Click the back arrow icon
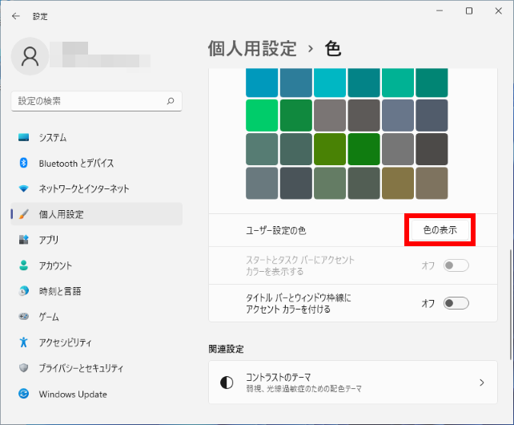Viewport: 514px width, 425px height. point(16,16)
